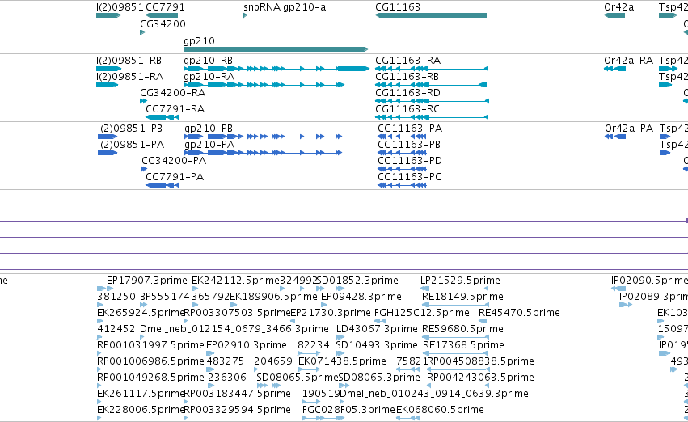Select the IP02090.5prime EST label
688x422 pixels.
(x=649, y=281)
